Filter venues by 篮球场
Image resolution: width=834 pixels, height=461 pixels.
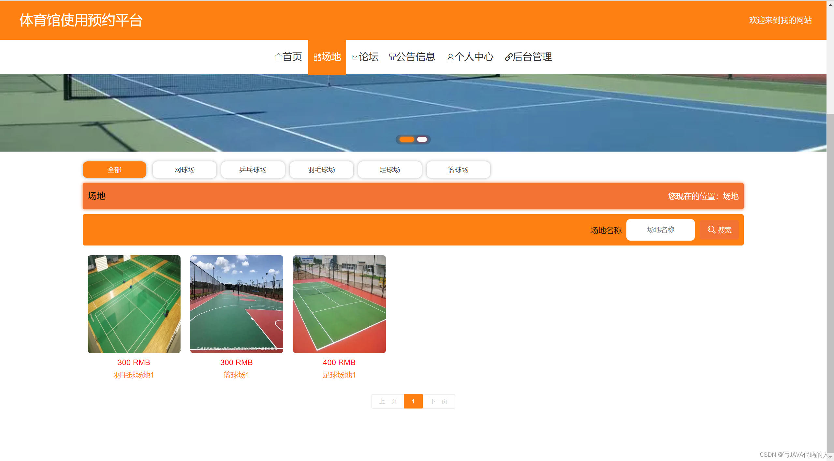458,170
